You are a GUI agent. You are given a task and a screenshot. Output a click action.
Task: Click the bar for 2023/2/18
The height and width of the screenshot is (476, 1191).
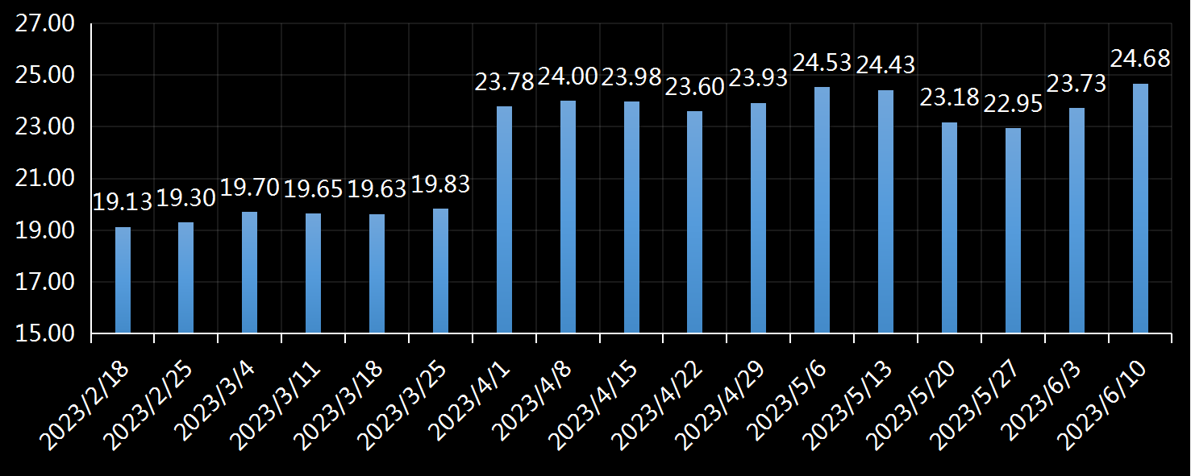pyautogui.click(x=123, y=279)
